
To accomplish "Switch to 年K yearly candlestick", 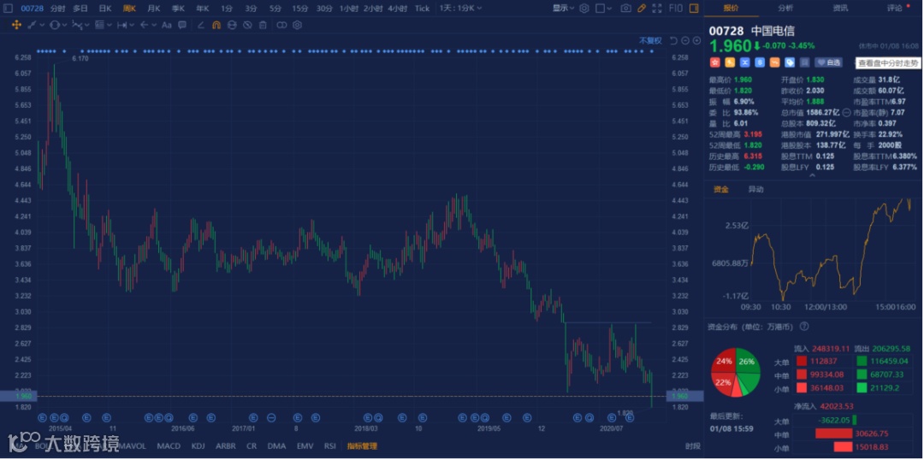I will coord(202,9).
